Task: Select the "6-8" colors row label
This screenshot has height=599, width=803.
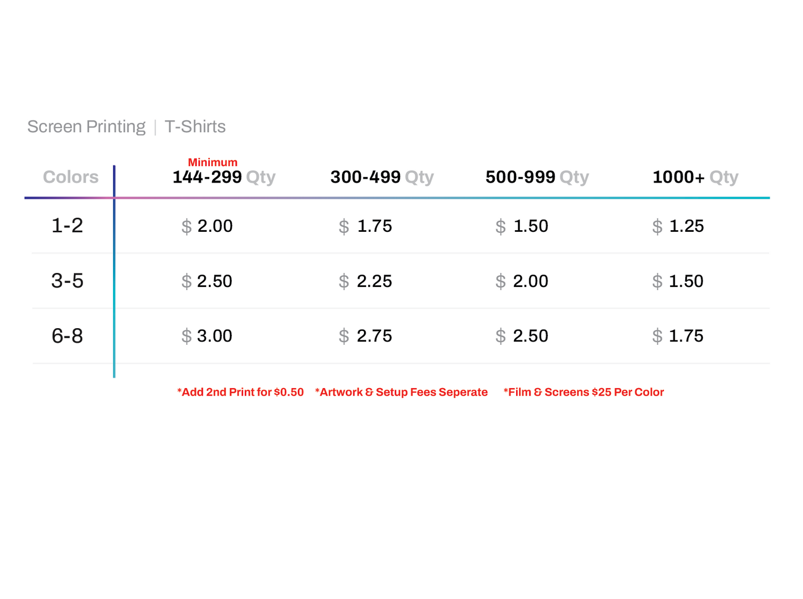Action: (x=67, y=336)
